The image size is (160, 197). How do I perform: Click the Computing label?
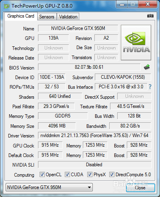coord(24,175)
